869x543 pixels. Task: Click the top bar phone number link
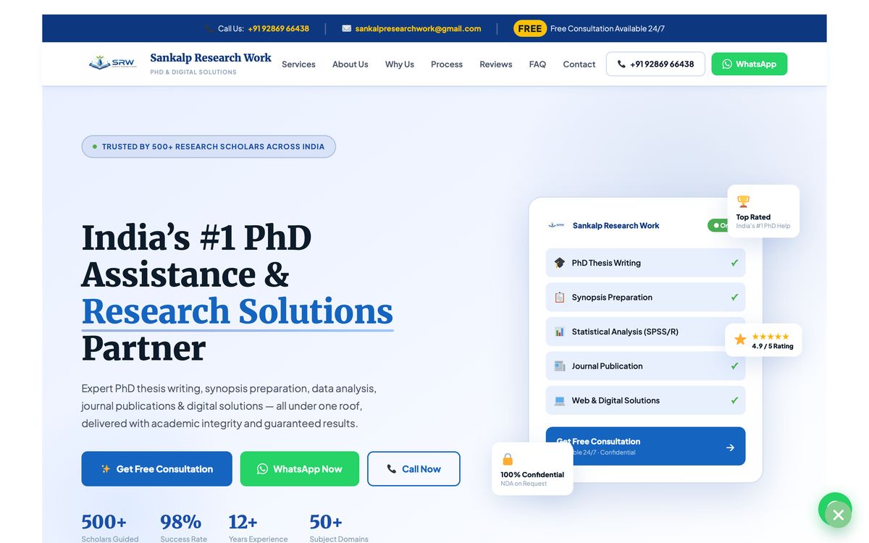click(x=278, y=29)
